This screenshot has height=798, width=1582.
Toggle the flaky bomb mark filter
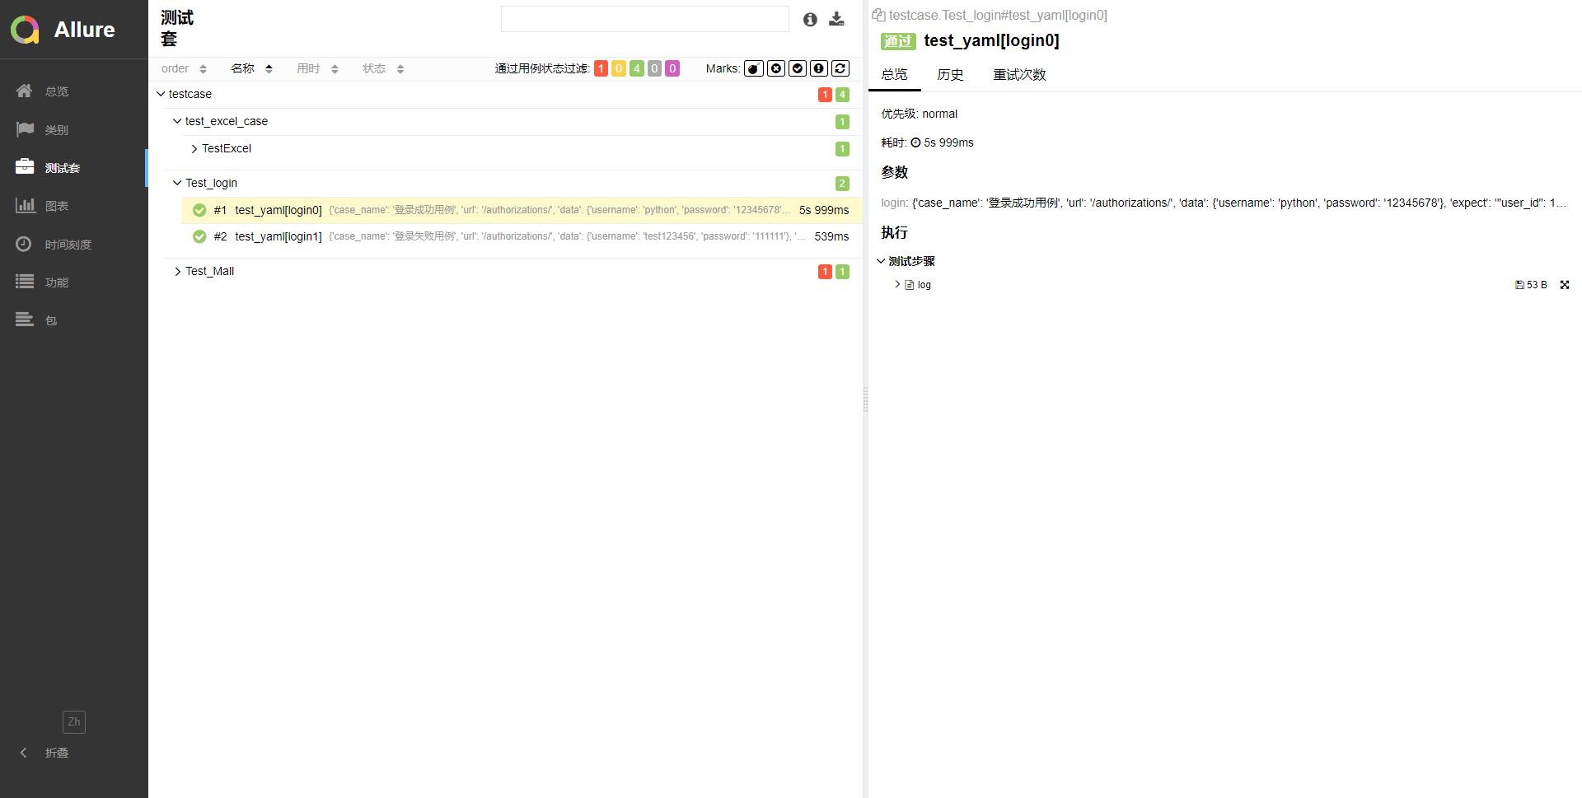coord(754,68)
